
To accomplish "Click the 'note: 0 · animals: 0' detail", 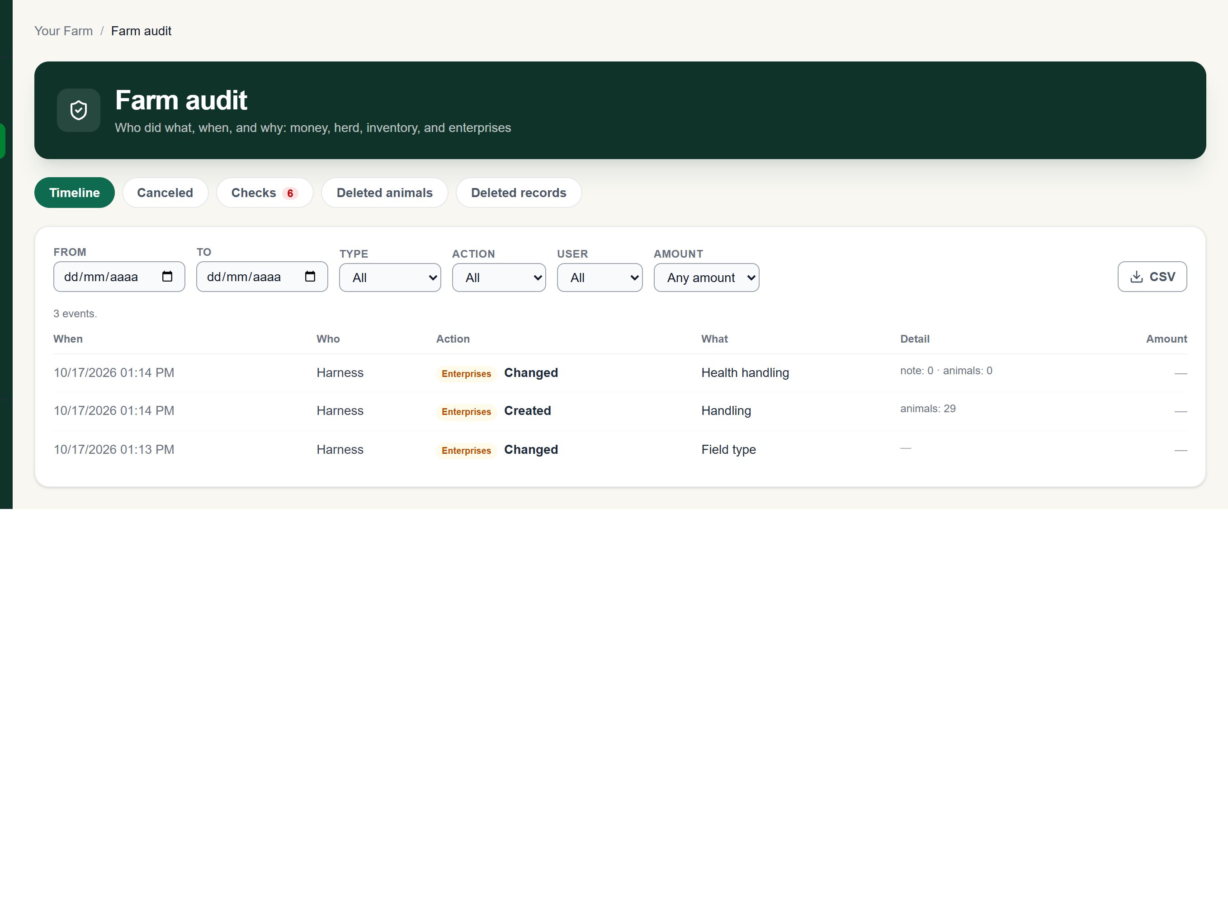I will click(945, 371).
